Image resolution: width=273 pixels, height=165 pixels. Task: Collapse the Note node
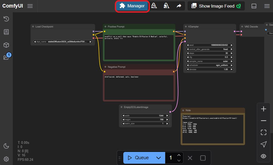[x=183, y=110]
